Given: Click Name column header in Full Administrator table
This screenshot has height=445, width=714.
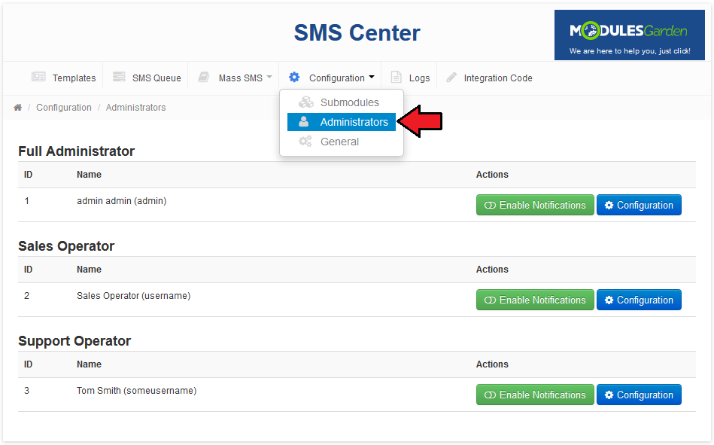Looking at the screenshot, I should (89, 175).
